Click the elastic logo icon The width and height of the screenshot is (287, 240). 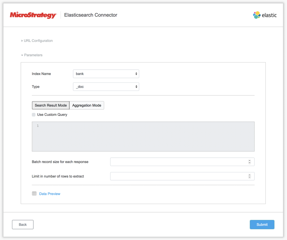point(257,15)
